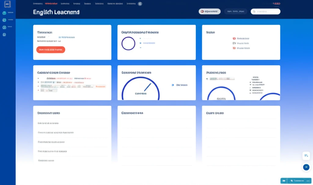This screenshot has width=313, height=185.
Task: Open the blue link text in the first card
Action: pyautogui.click(x=66, y=37)
